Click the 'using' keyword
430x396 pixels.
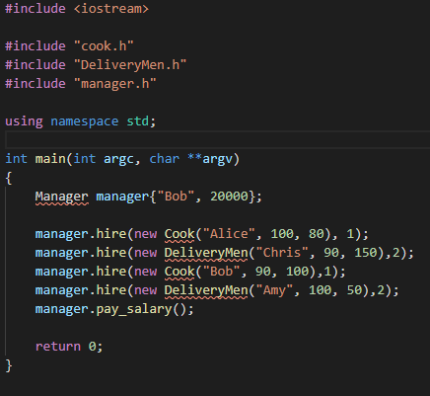tap(24, 121)
